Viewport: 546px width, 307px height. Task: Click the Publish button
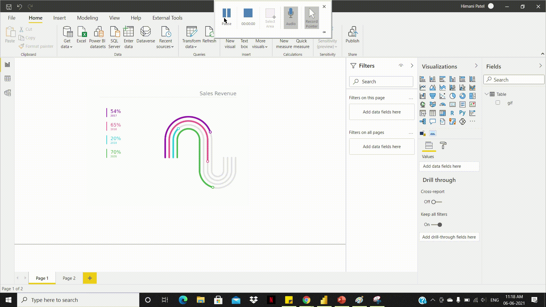tap(352, 35)
